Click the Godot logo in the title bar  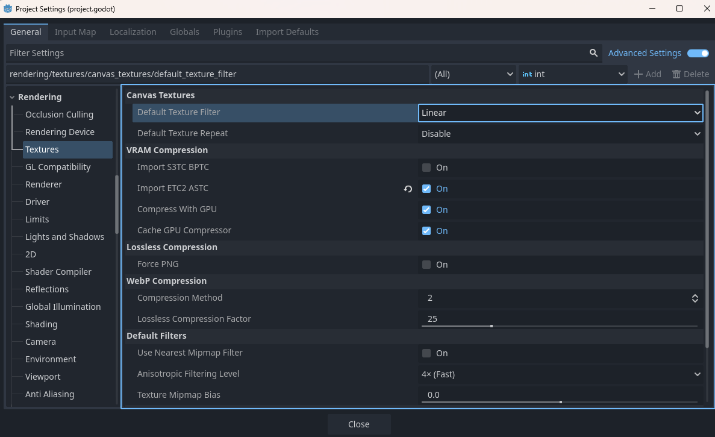[8, 8]
